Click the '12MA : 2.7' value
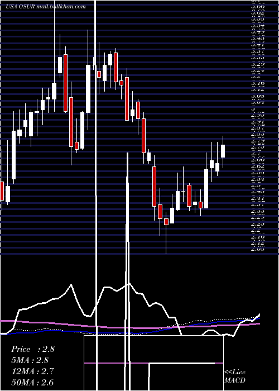Screen dimensions: 279x391 click(32, 371)
